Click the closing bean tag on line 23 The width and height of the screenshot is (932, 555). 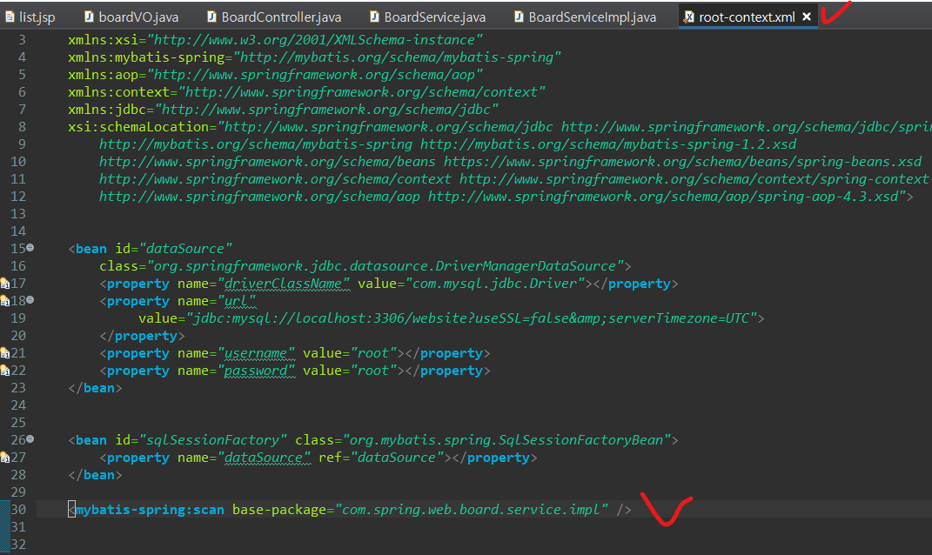95,387
